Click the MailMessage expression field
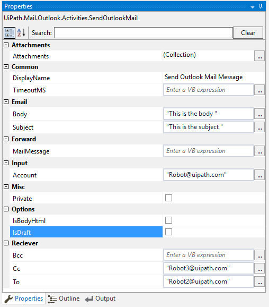The height and width of the screenshot is (307, 269). [x=209, y=151]
